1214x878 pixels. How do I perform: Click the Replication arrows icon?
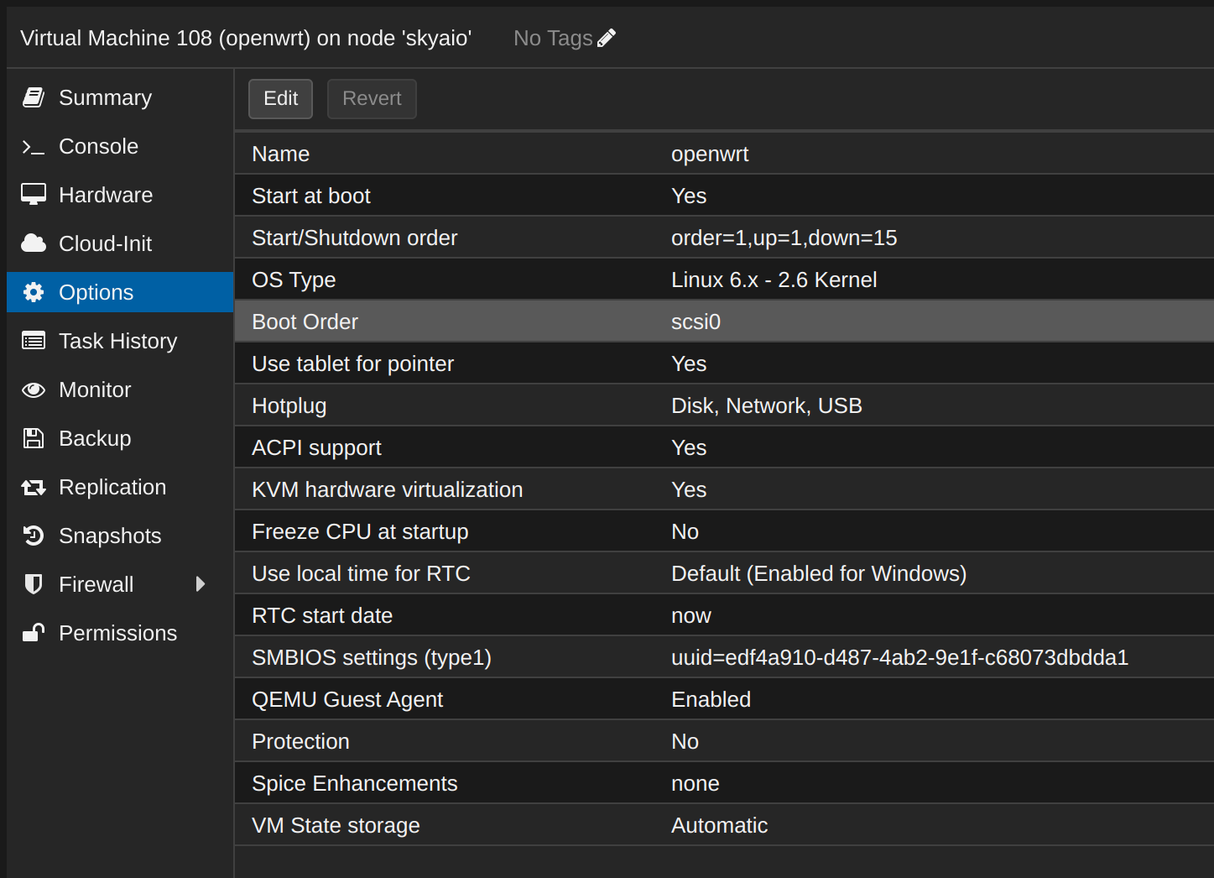[34, 487]
